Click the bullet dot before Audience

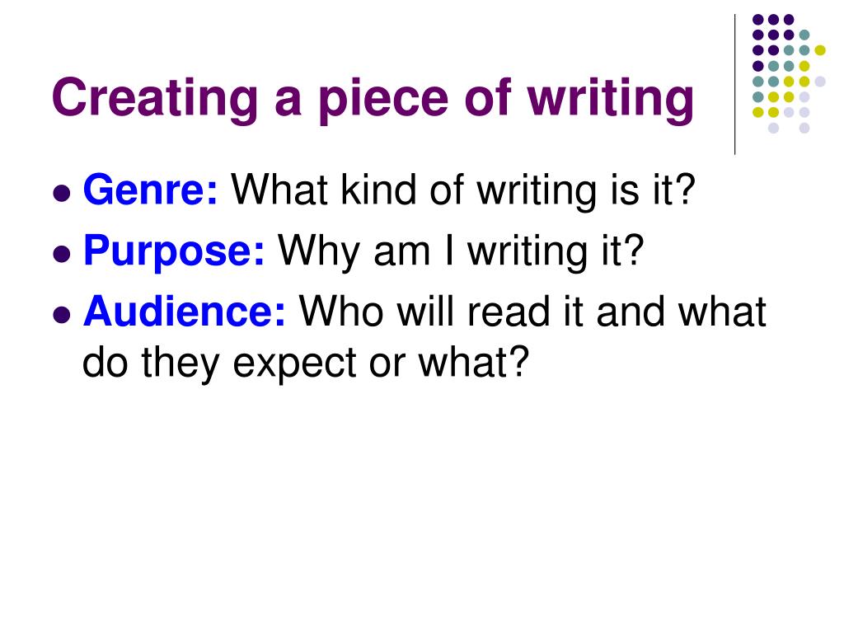(x=62, y=314)
